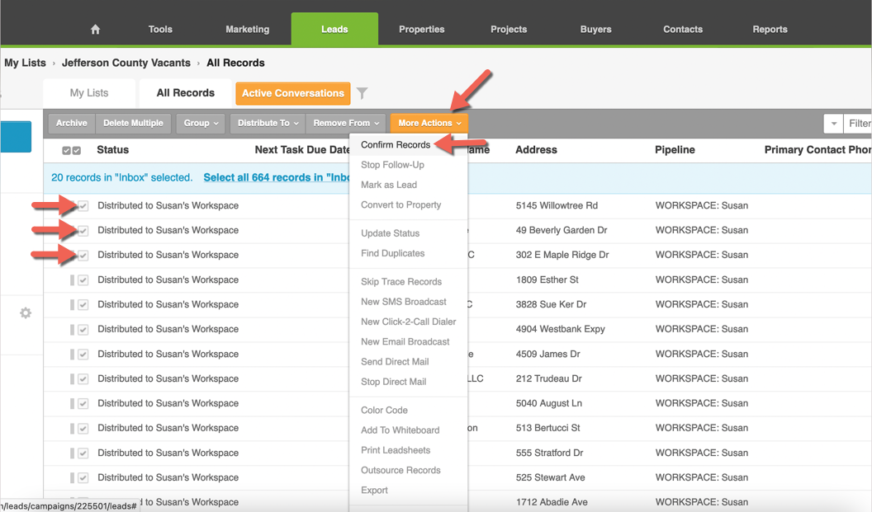Collapse the More Actions dropdown

pyautogui.click(x=429, y=124)
